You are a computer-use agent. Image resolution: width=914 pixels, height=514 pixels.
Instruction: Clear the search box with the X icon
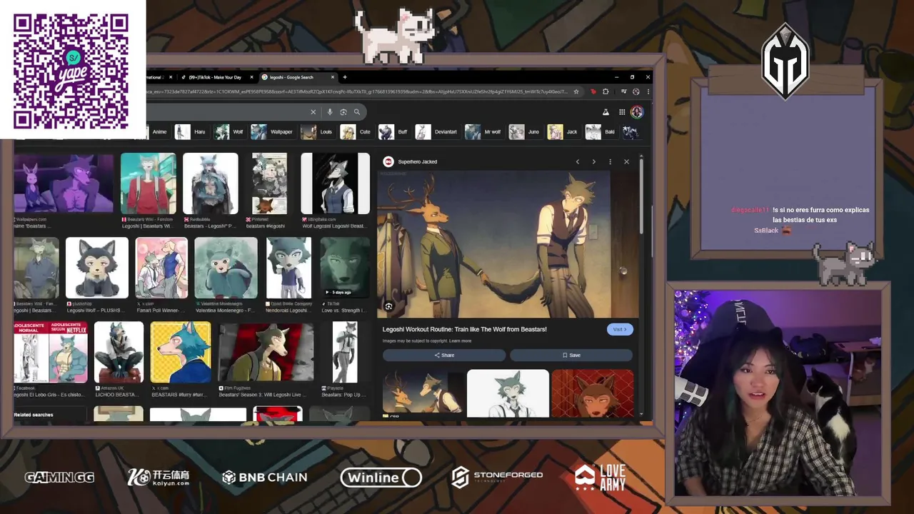[x=313, y=112]
